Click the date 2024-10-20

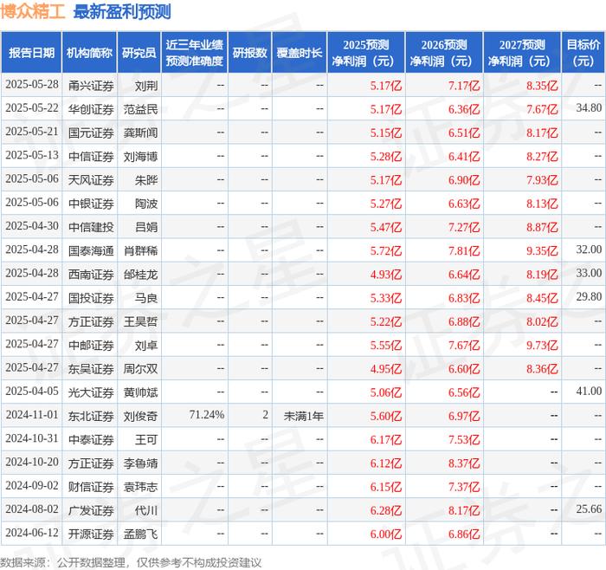tap(32, 462)
